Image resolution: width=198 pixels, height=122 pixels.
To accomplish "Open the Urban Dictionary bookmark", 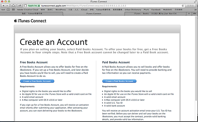I will 133,10.
